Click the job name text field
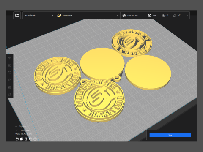This screenshot has height=152, width=203. (x=25, y=130)
